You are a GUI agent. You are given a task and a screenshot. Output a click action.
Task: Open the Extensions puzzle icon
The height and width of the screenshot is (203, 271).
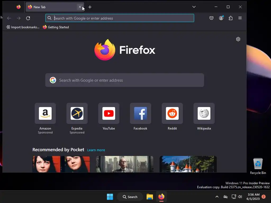pyautogui.click(x=231, y=18)
